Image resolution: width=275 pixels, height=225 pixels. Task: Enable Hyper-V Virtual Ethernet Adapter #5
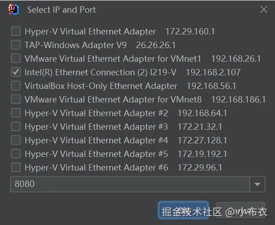[16, 154]
